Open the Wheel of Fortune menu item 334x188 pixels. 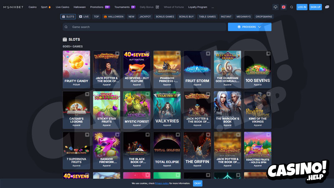(x=174, y=7)
